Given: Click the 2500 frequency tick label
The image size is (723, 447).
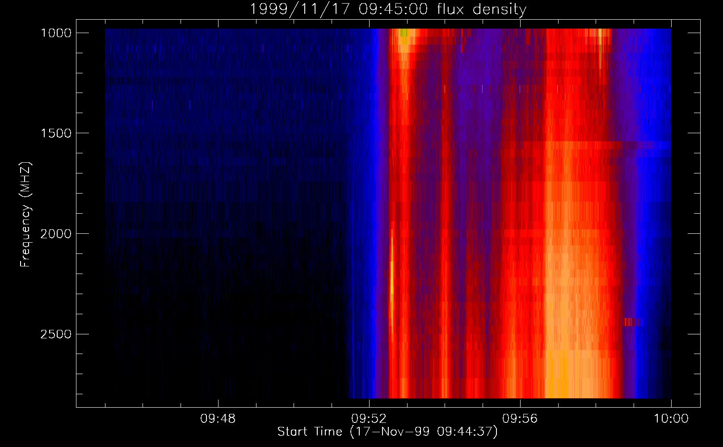Looking at the screenshot, I should [x=56, y=334].
